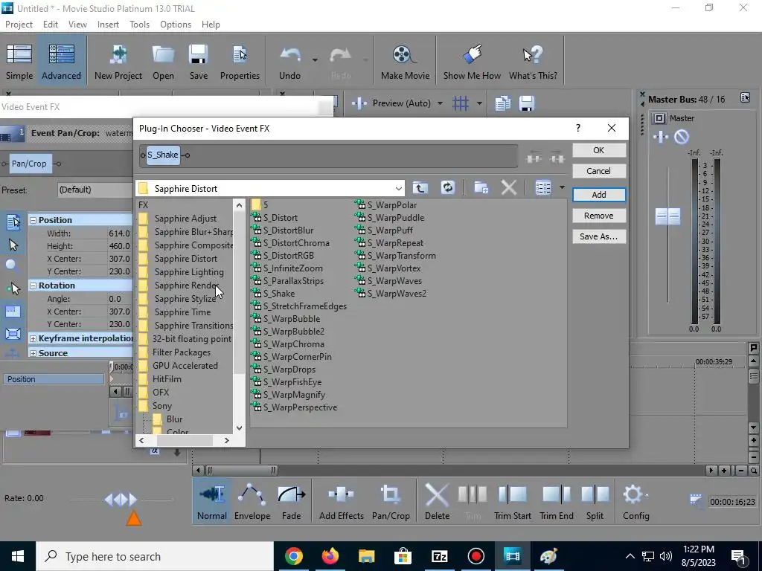The image size is (762, 571).
Task: Toggle Master bus automation settings icon
Action: click(661, 138)
